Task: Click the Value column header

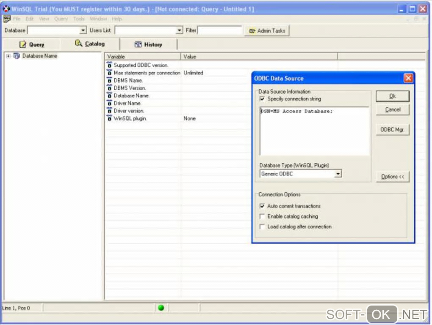Action: point(259,57)
